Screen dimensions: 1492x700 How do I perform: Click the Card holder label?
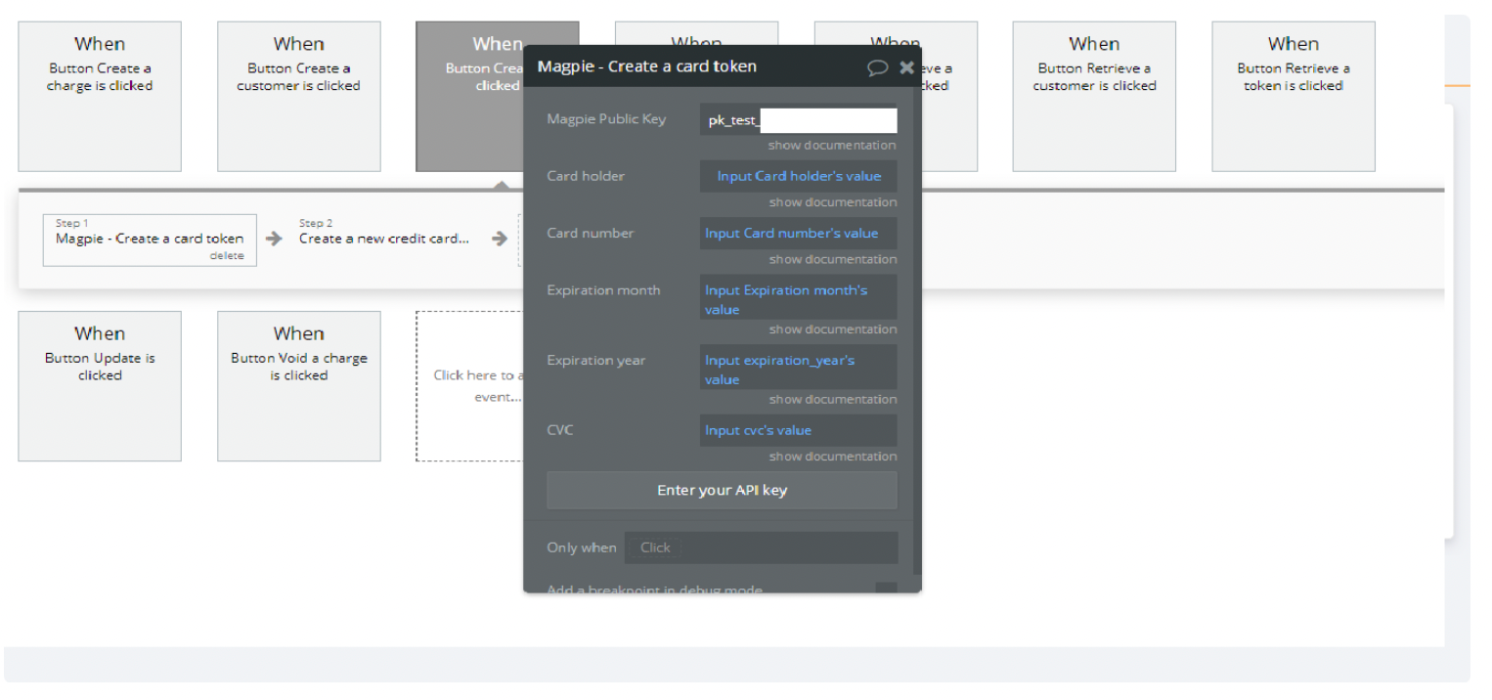pyautogui.click(x=586, y=177)
